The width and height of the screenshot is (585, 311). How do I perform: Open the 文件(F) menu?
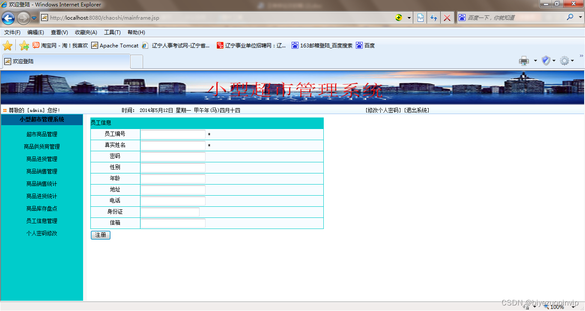12,32
